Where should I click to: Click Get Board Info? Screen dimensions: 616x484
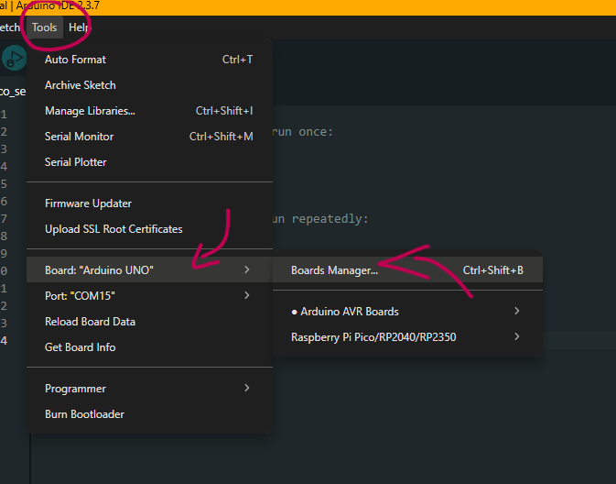(x=81, y=347)
